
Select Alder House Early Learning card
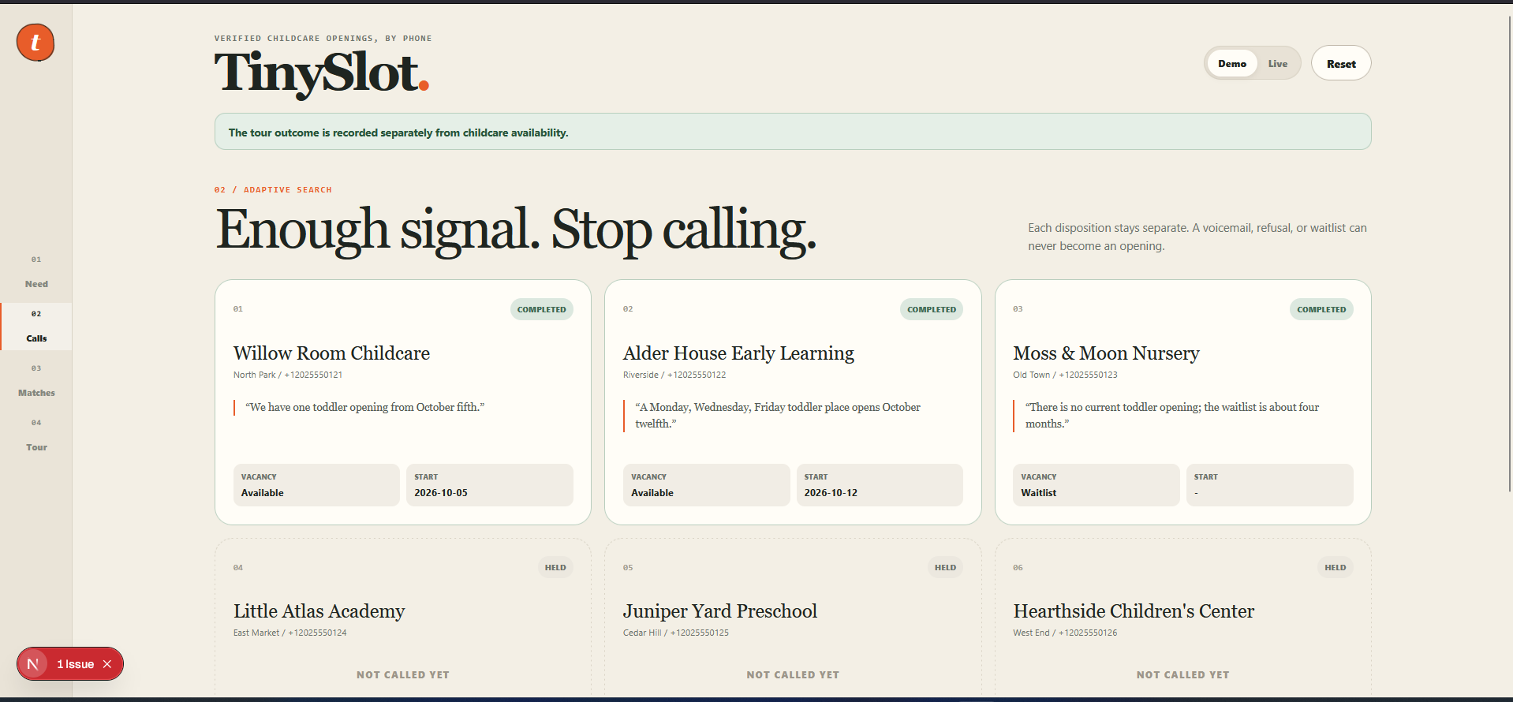(x=793, y=402)
